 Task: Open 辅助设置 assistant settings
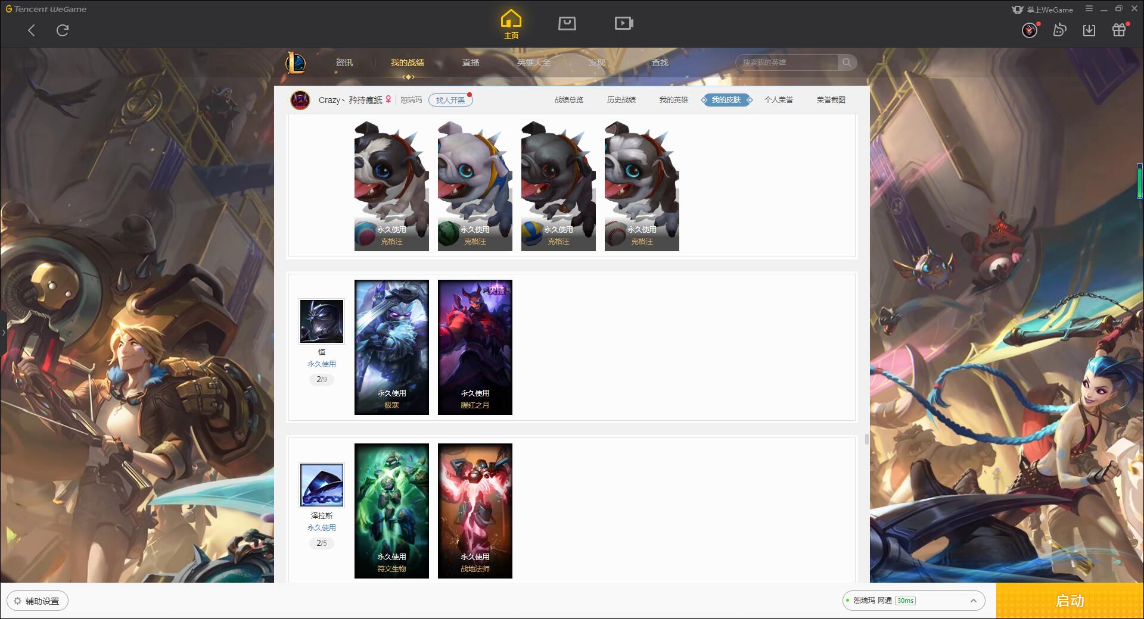38,601
